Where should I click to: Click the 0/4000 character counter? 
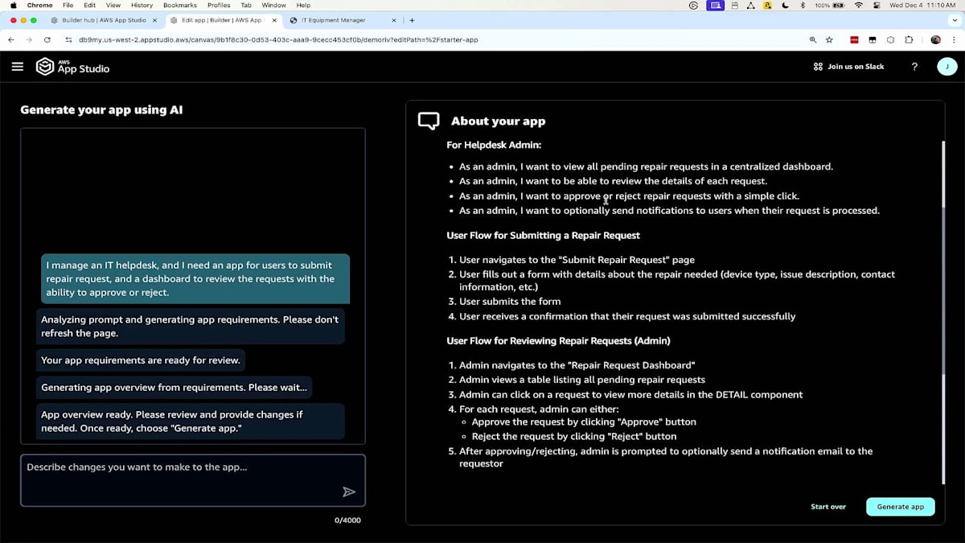(347, 520)
